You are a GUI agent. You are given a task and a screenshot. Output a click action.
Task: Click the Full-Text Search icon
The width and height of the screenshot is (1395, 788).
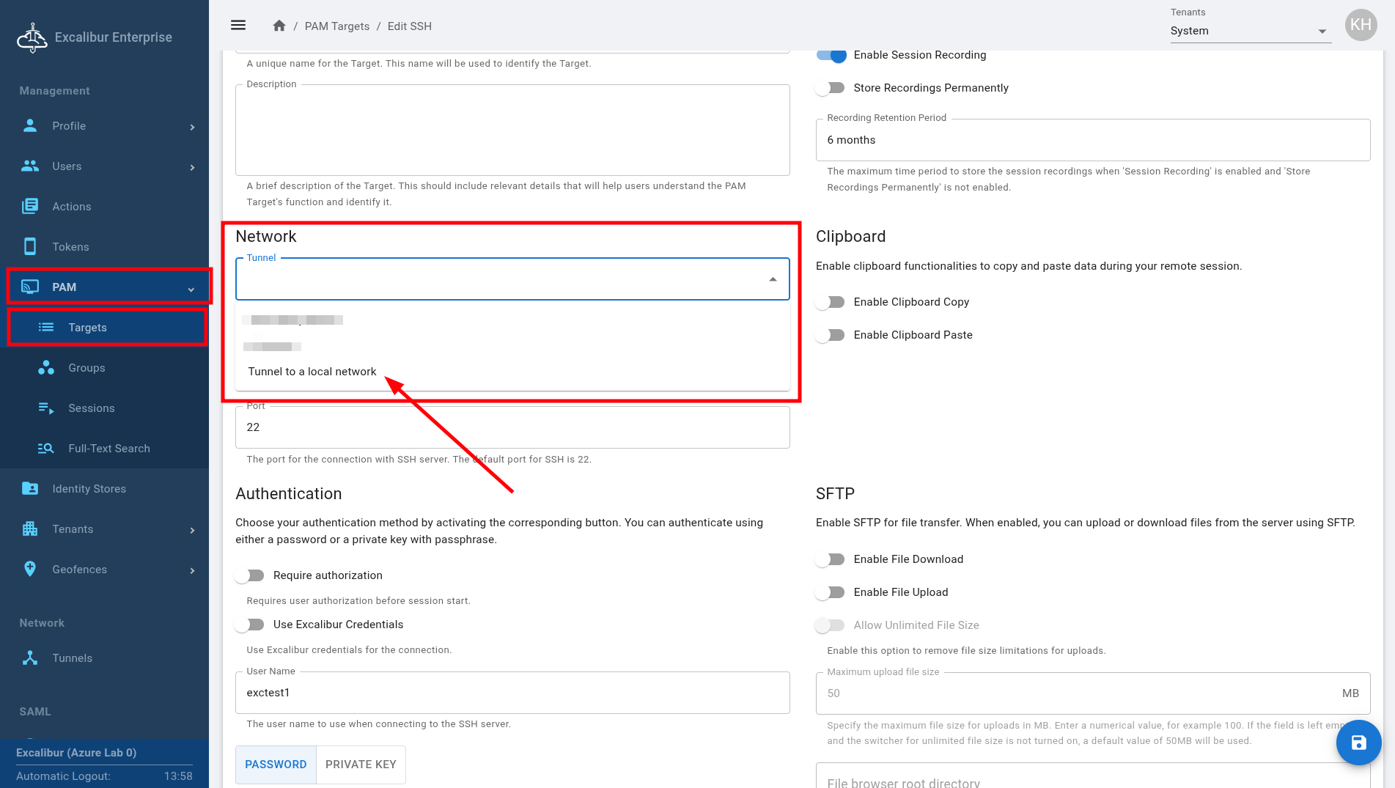pyautogui.click(x=45, y=449)
